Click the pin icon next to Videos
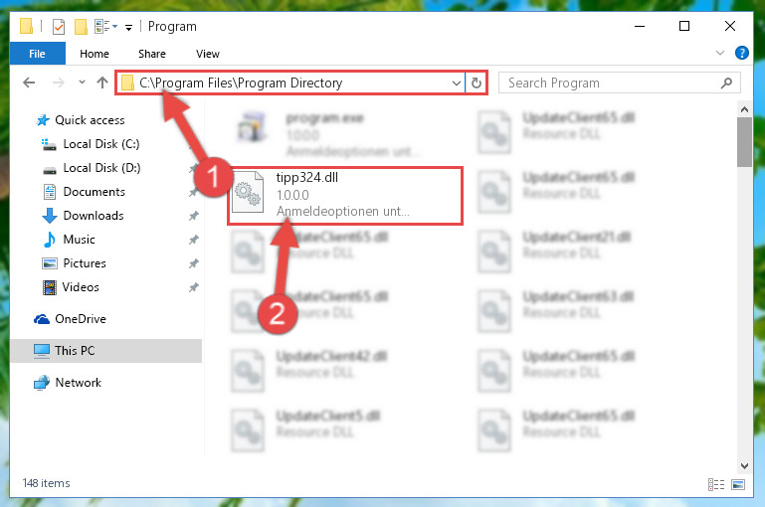765x507 pixels. [194, 287]
